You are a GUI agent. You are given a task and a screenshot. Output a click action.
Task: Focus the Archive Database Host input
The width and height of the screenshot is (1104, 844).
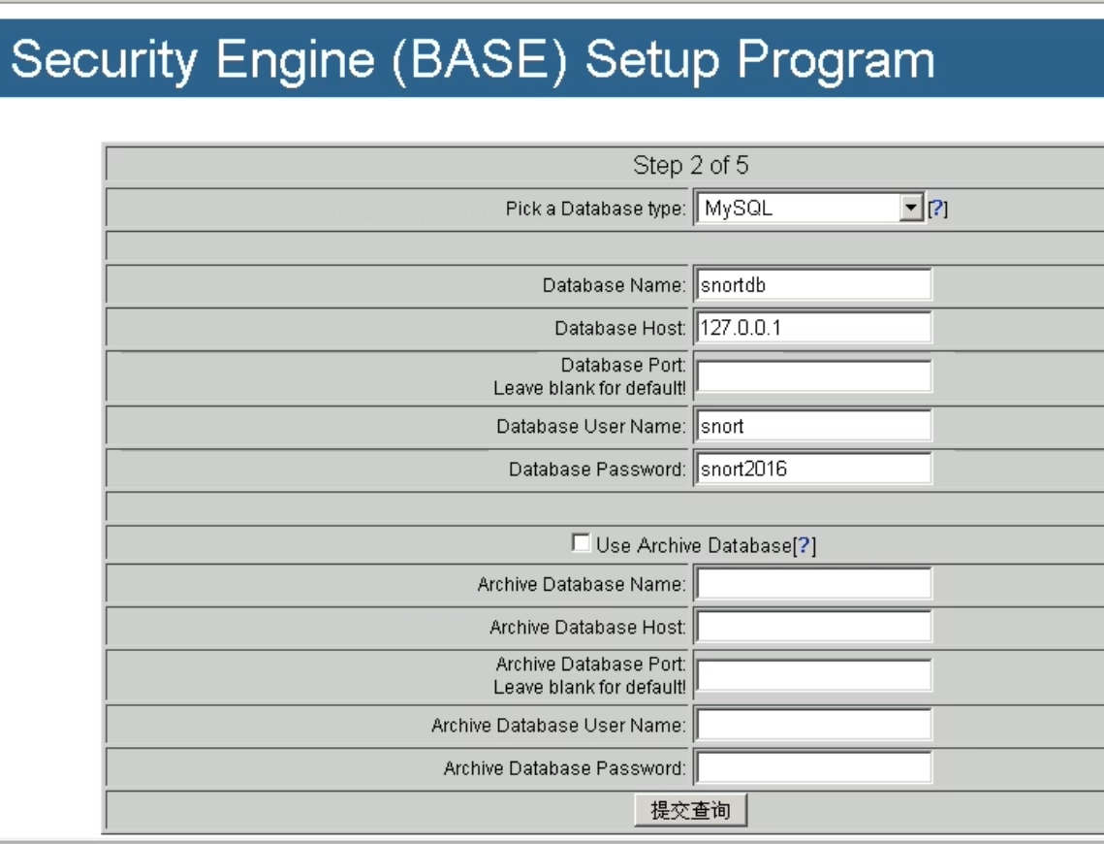coord(813,627)
